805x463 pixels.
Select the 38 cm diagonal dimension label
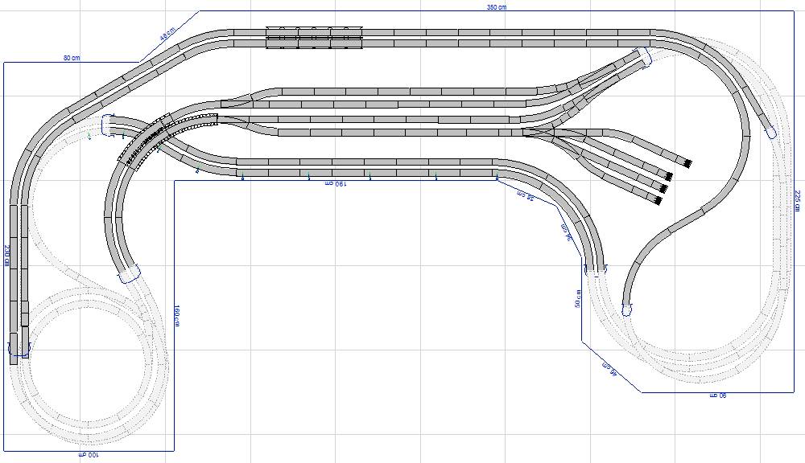(525, 196)
